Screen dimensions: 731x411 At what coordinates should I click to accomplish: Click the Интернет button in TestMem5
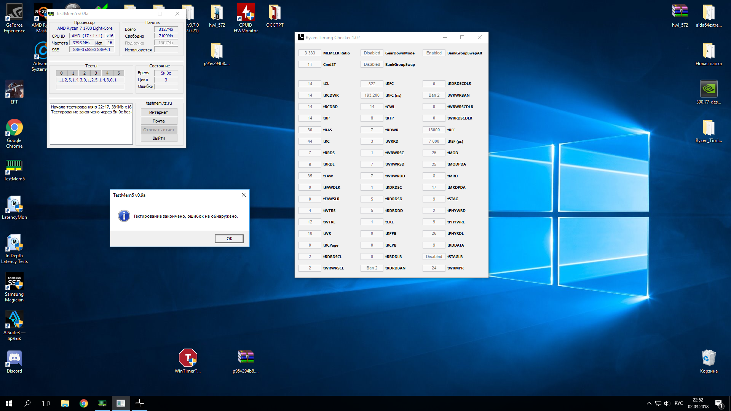point(159,112)
